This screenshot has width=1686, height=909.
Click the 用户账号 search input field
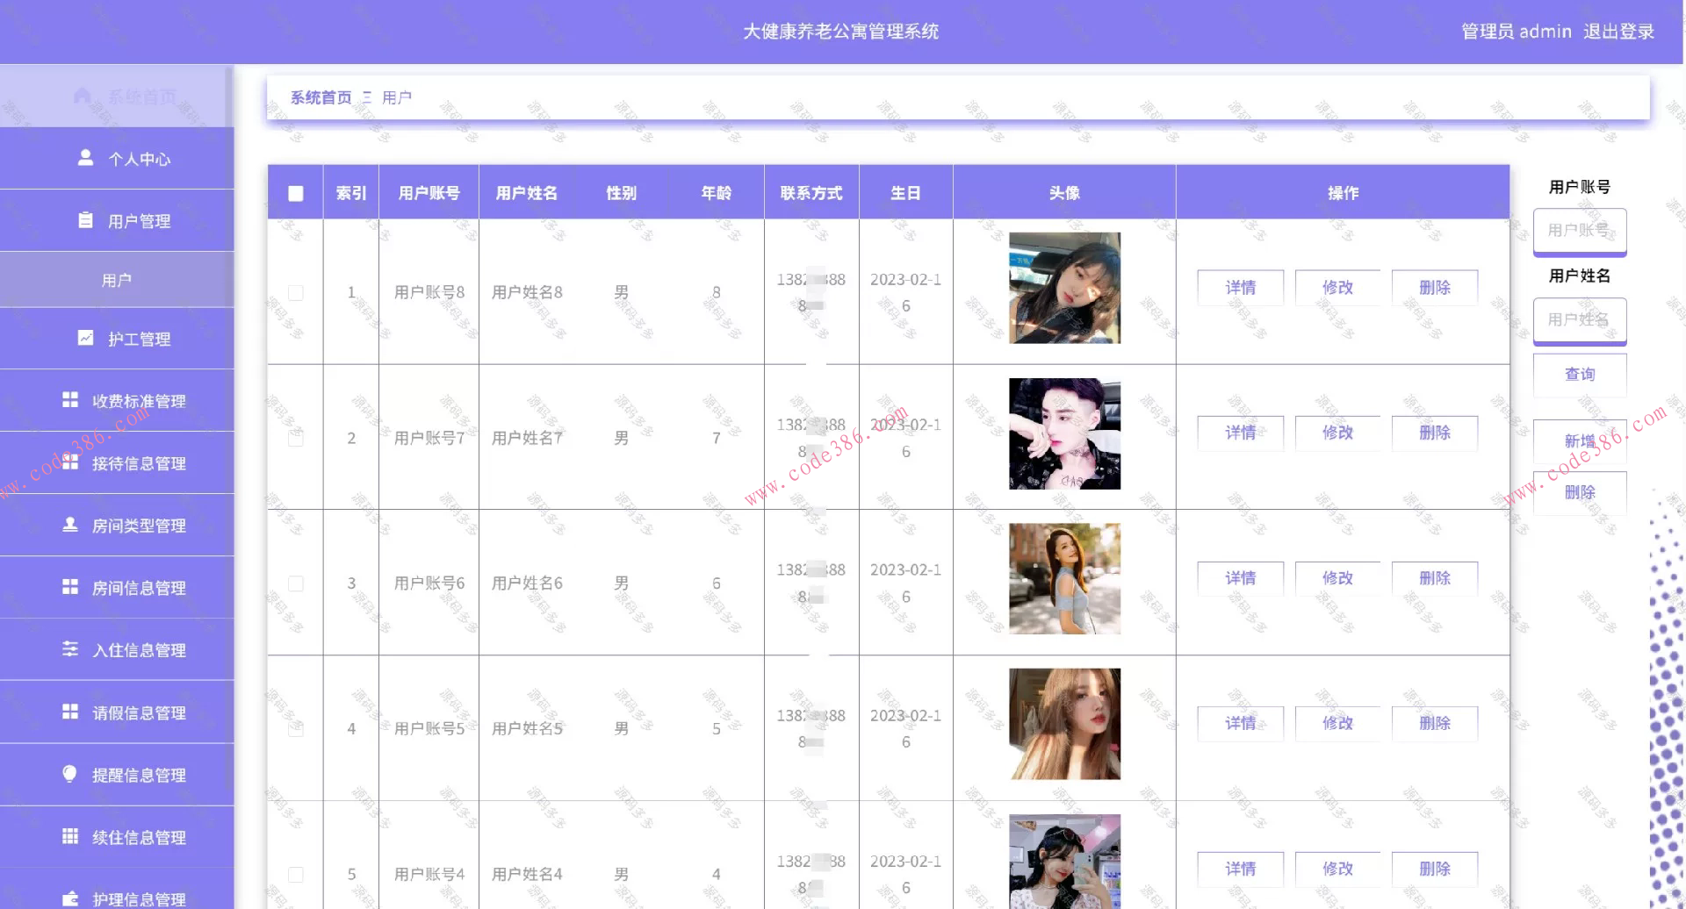coord(1579,231)
